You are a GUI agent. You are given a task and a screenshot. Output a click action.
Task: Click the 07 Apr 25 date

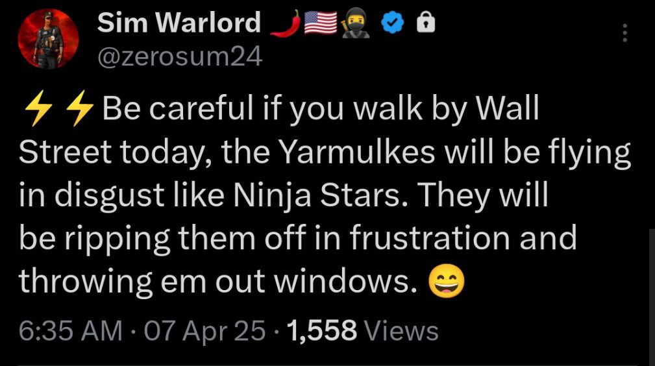204,331
